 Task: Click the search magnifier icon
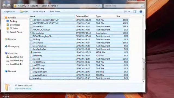point(142,6)
